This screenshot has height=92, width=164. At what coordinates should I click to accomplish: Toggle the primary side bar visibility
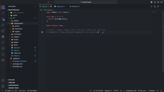[152, 2]
